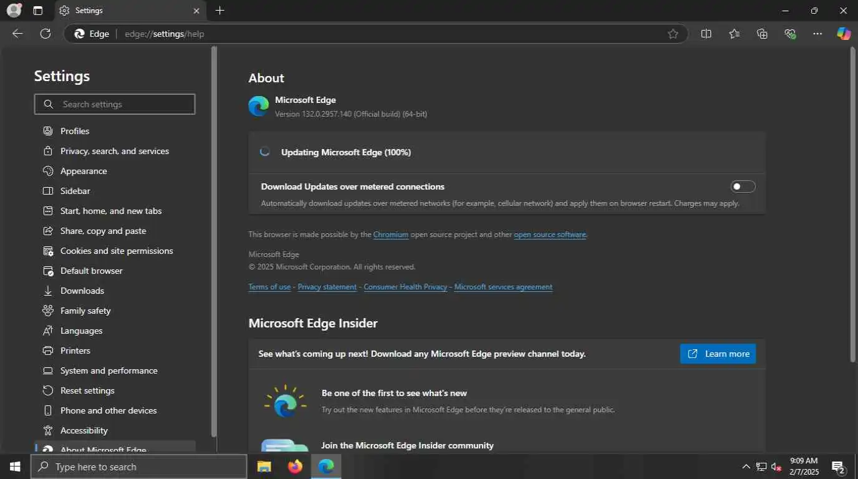Screen dimensions: 858x479
Task: Open the taskbar clock and date
Action: (803, 467)
